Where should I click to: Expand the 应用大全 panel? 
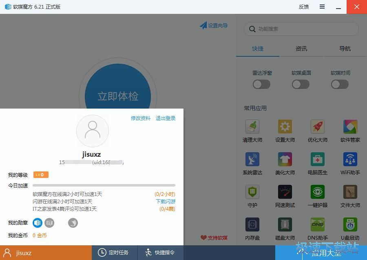click(321, 253)
